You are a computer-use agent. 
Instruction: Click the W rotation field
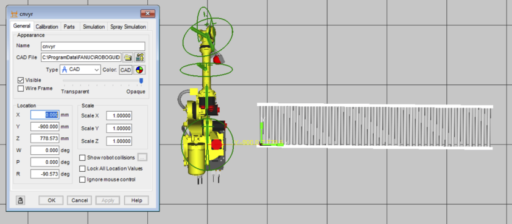click(45, 151)
